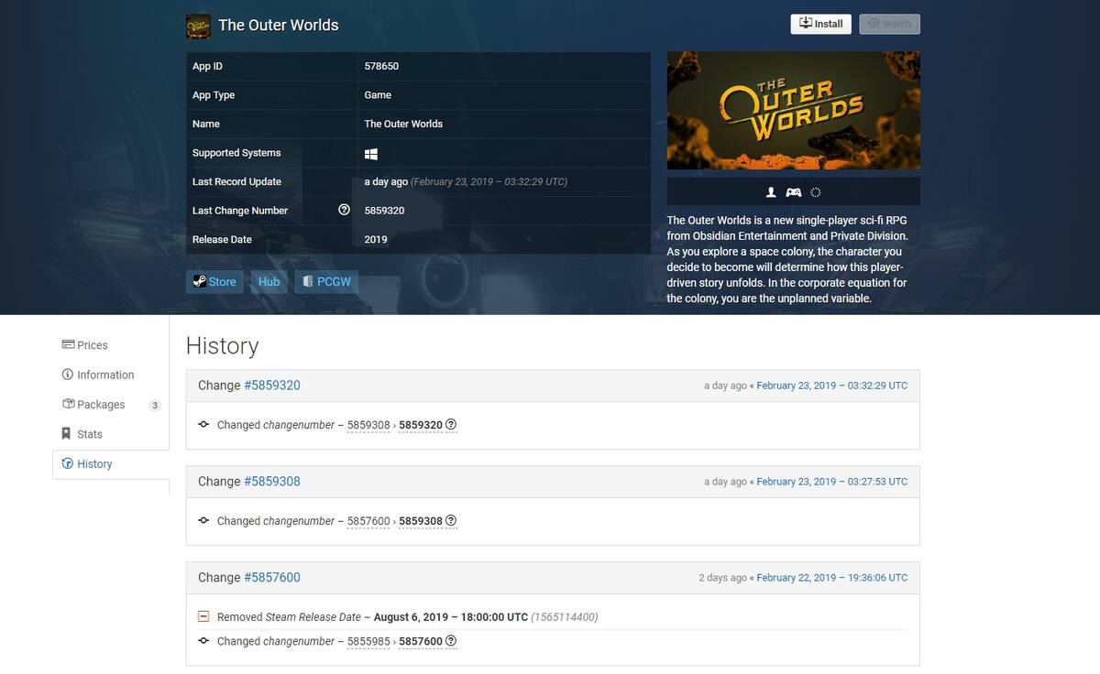Click old changenumber 5859308 in first change

(x=368, y=425)
